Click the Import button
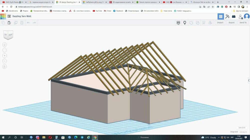The image size is (250, 140). [220, 23]
